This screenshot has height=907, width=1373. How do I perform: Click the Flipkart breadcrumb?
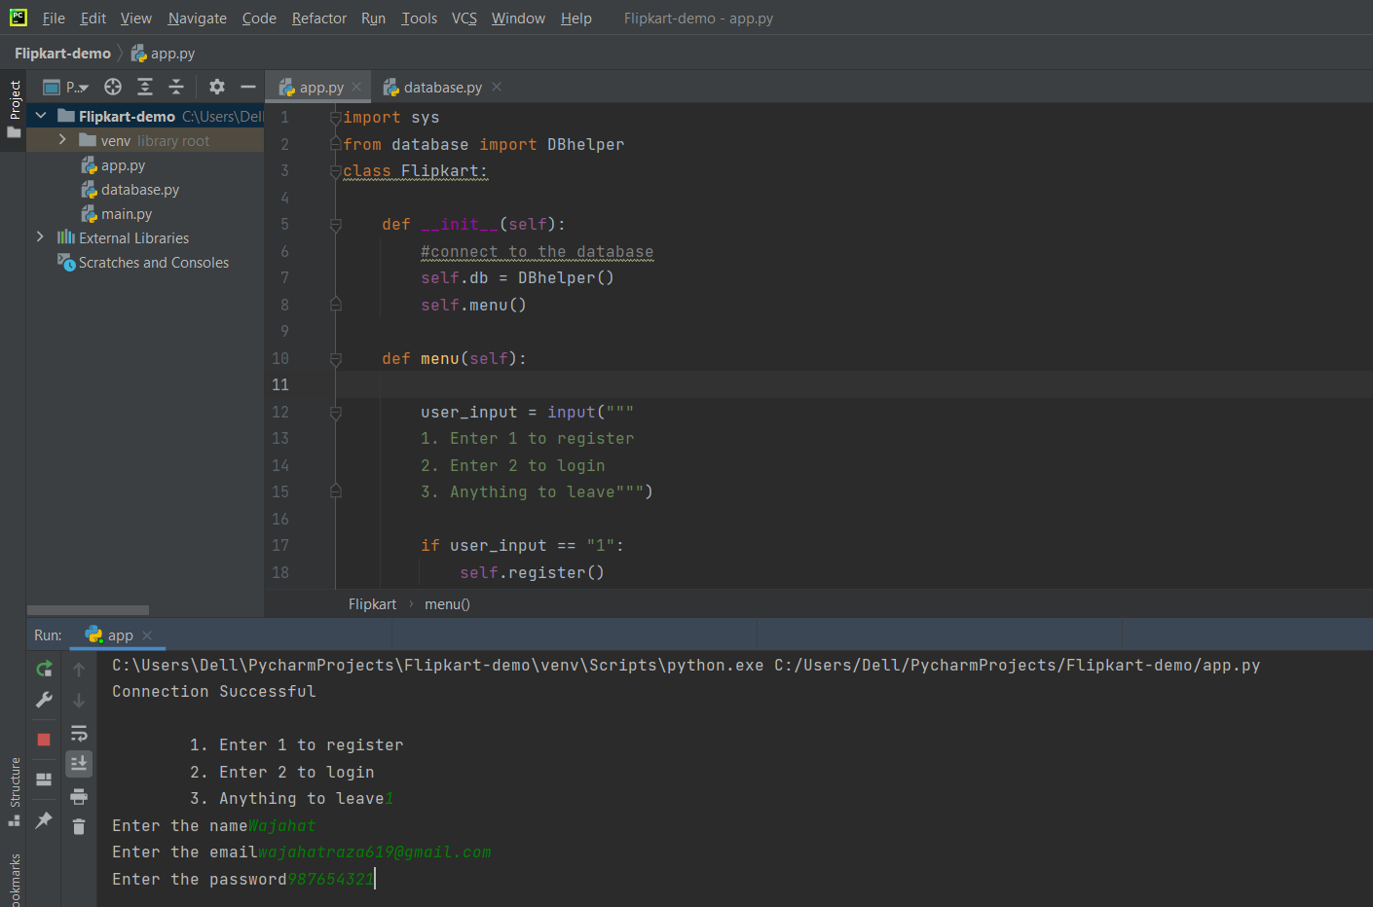click(x=372, y=603)
